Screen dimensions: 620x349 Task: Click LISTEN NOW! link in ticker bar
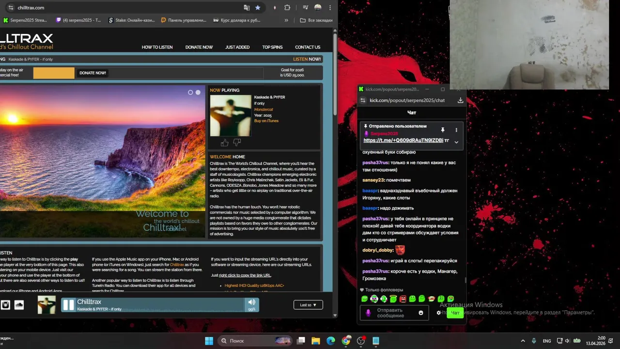pyautogui.click(x=307, y=59)
